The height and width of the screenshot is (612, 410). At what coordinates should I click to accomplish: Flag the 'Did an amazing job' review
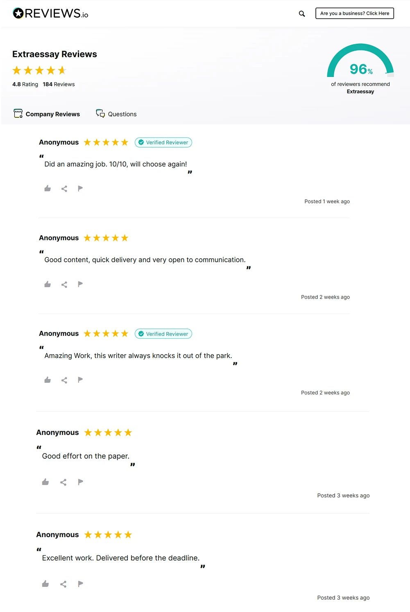click(x=80, y=189)
